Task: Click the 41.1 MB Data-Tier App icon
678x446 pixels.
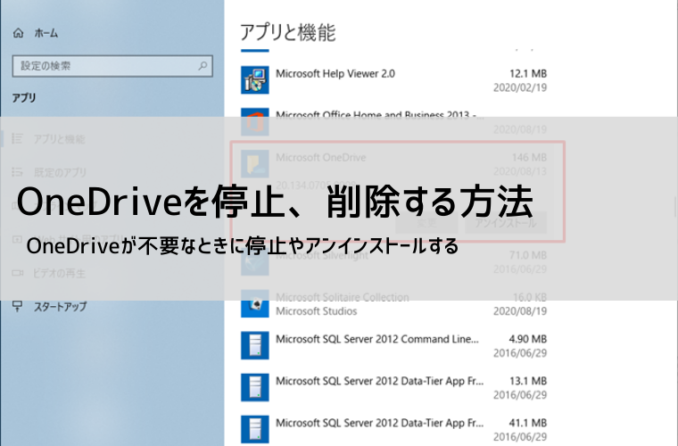Action: (x=254, y=429)
